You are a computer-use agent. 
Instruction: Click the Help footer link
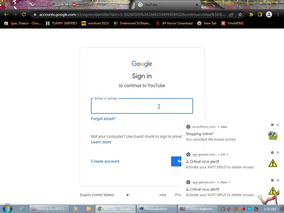163,195
